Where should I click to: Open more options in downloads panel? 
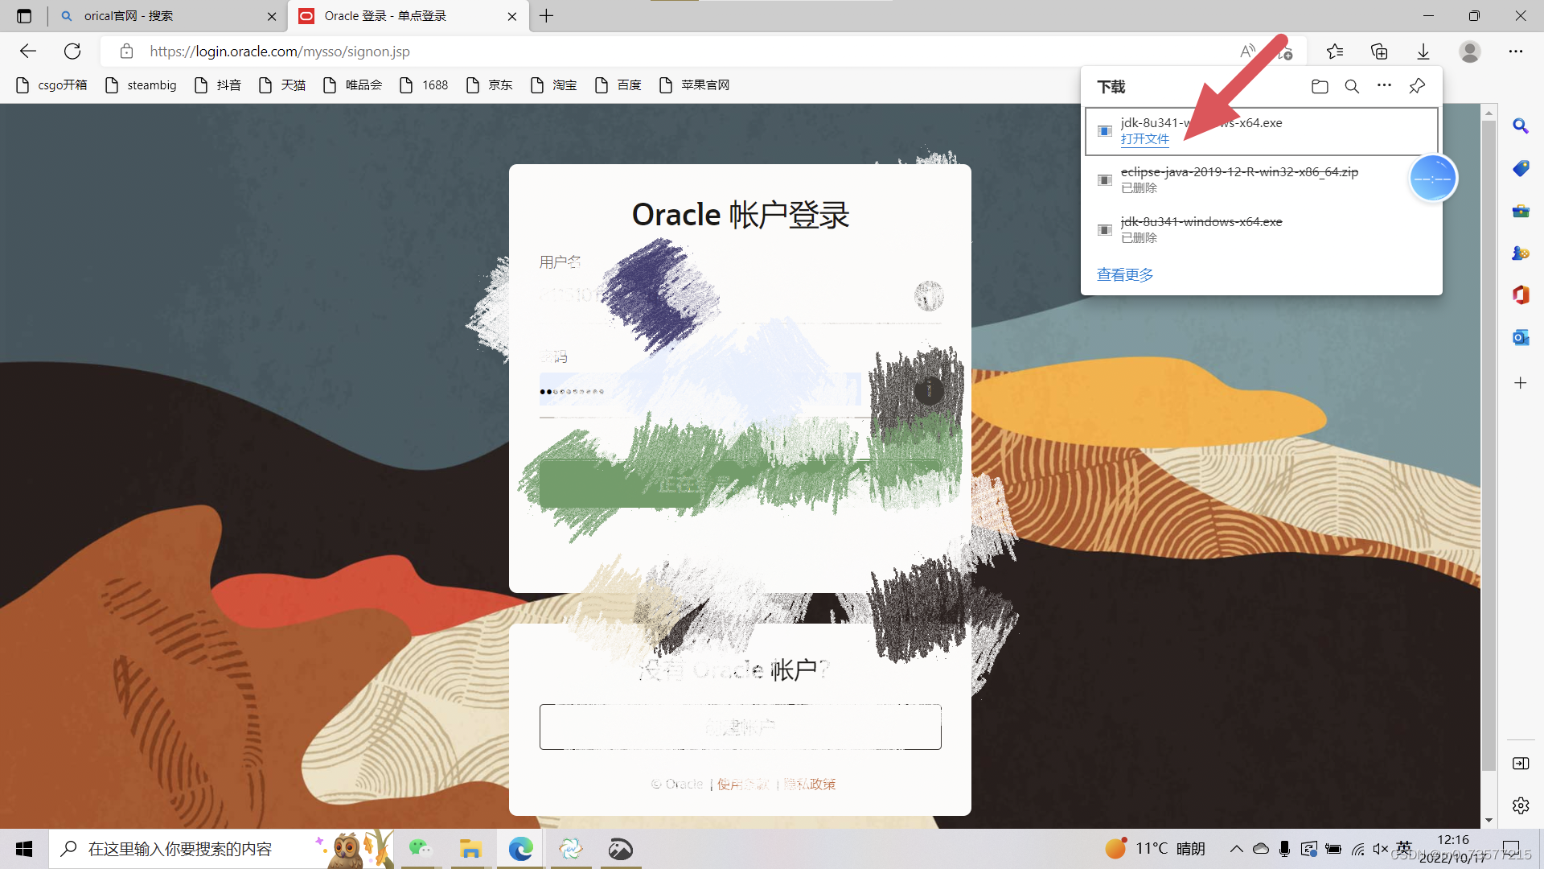(x=1384, y=85)
